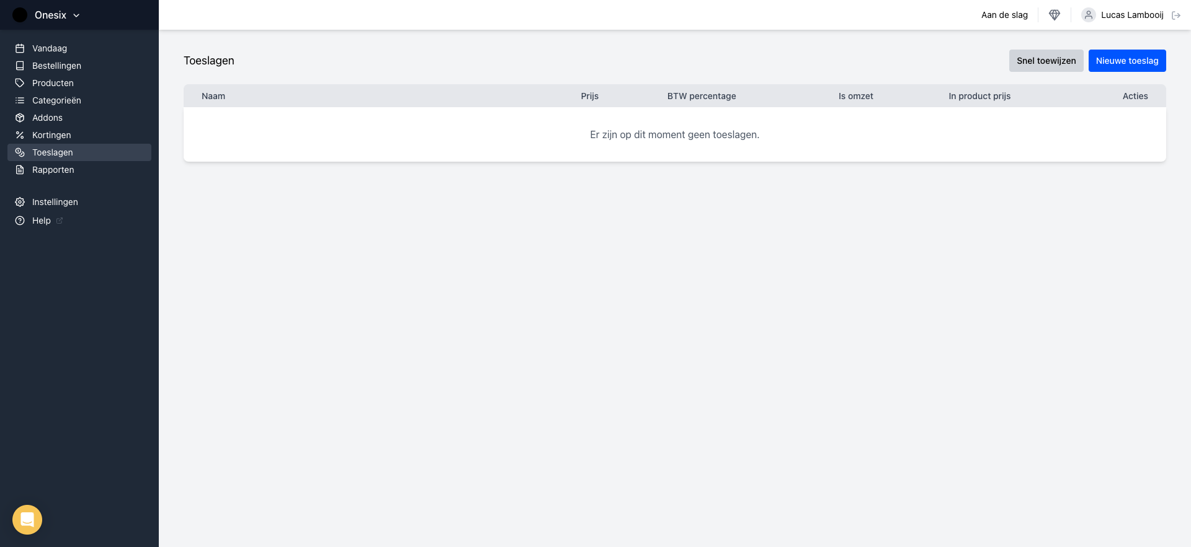Click the black Onesix logo circle

click(20, 15)
